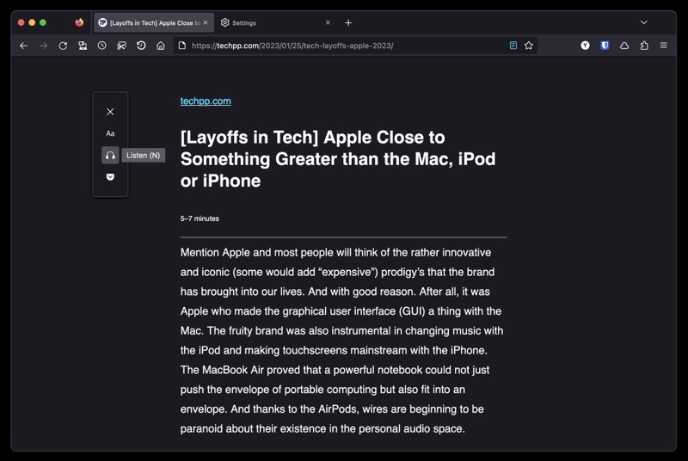The width and height of the screenshot is (688, 461).
Task: Click the URL address bar field
Action: point(344,46)
